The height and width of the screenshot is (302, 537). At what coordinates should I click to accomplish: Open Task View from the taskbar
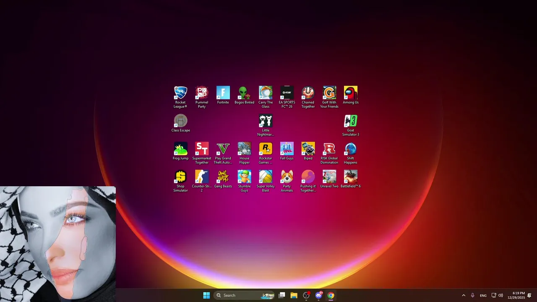click(282, 295)
